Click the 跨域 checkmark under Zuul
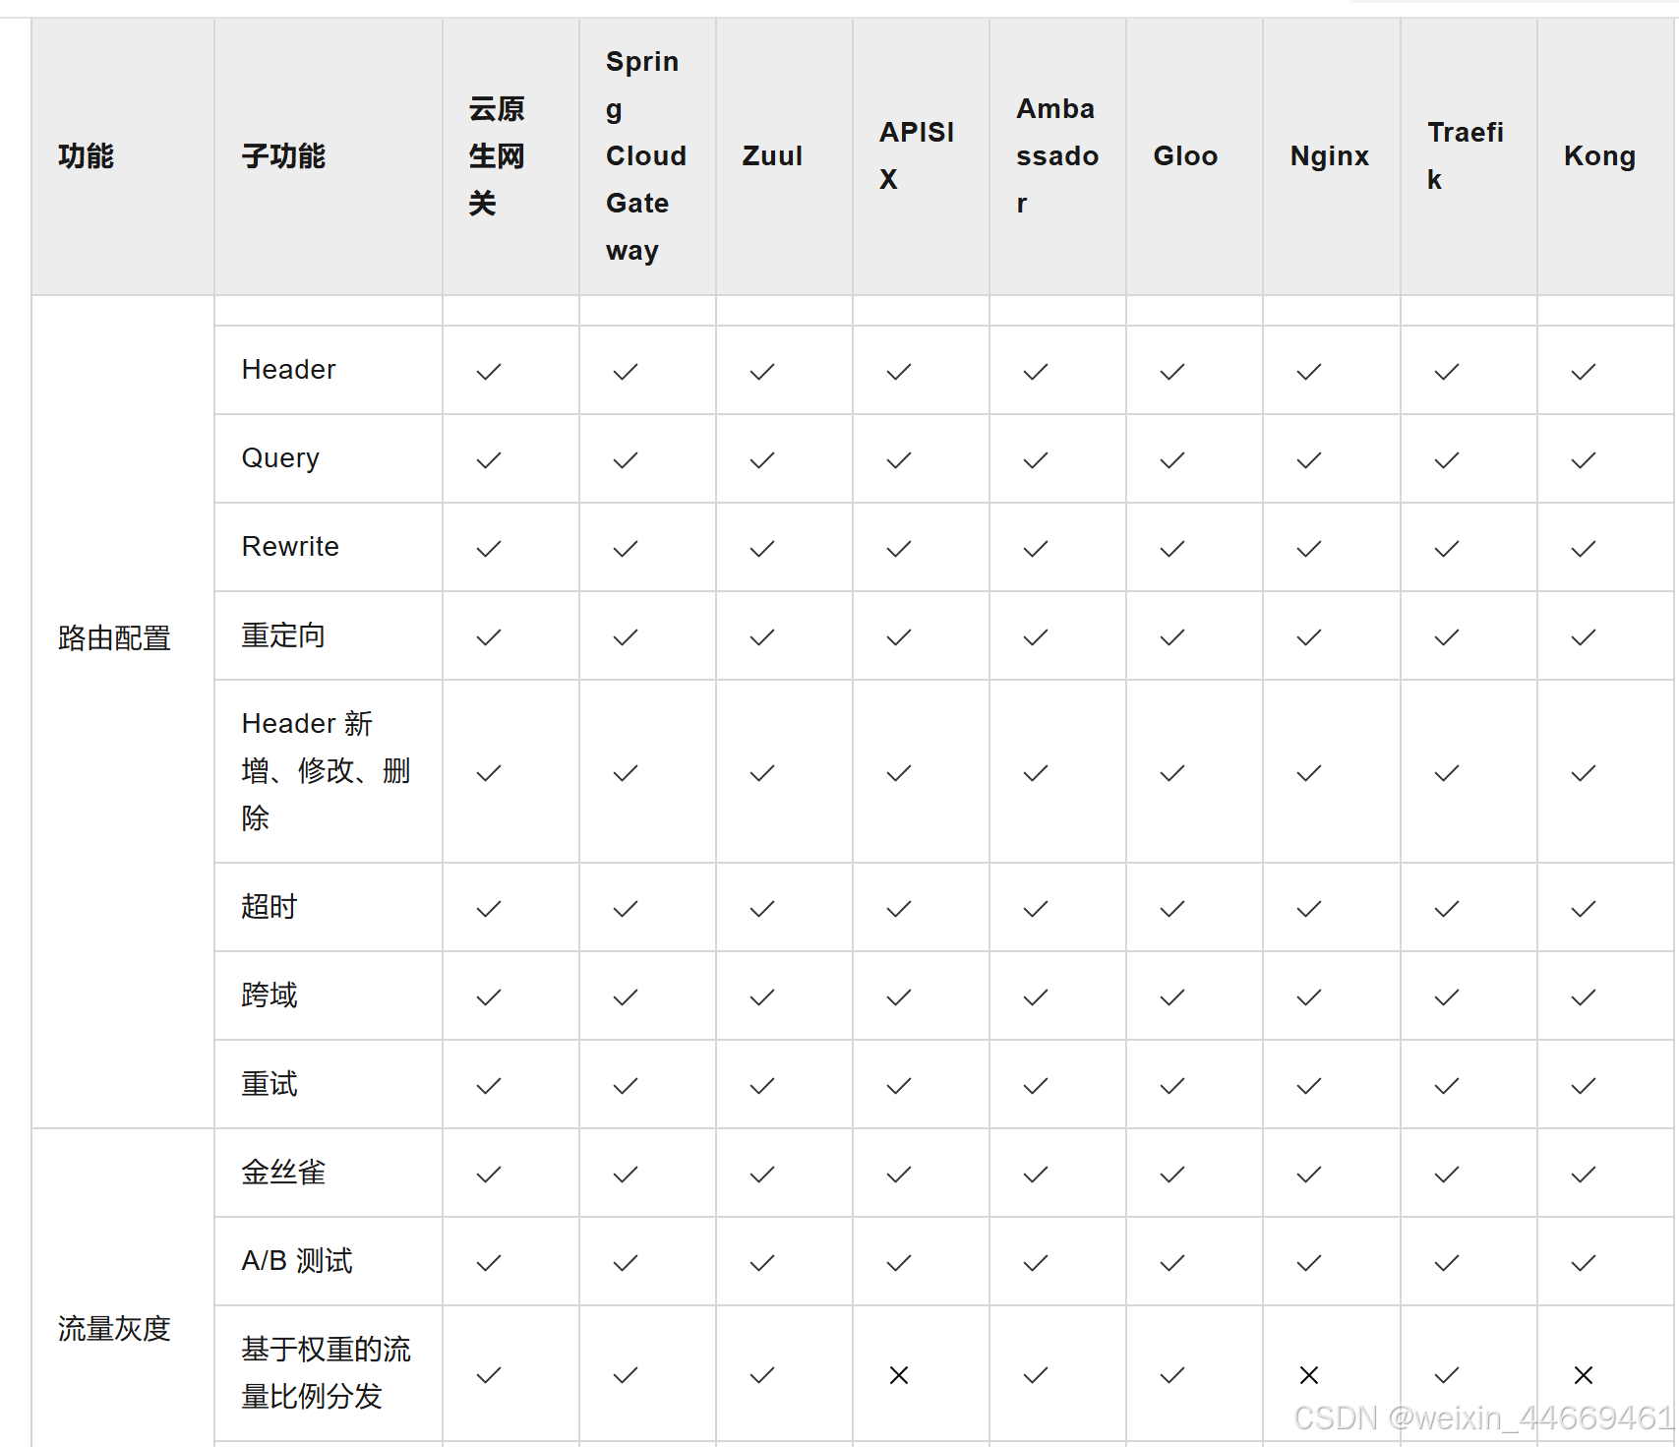Screen dimensions: 1679x1447 click(762, 997)
